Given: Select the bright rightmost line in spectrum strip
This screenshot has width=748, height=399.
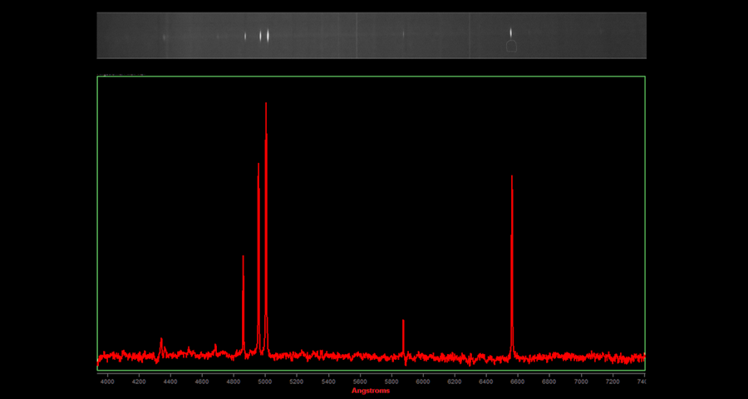Looking at the screenshot, I should pos(510,33).
